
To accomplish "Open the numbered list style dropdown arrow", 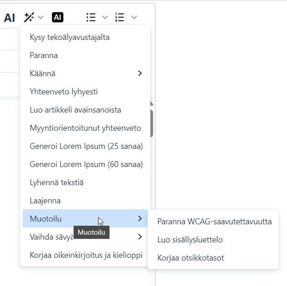I will pyautogui.click(x=134, y=17).
